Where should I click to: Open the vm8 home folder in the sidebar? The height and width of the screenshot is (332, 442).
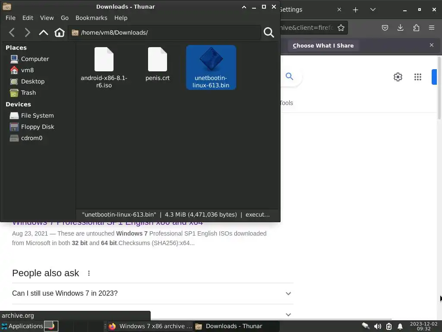[x=27, y=70]
